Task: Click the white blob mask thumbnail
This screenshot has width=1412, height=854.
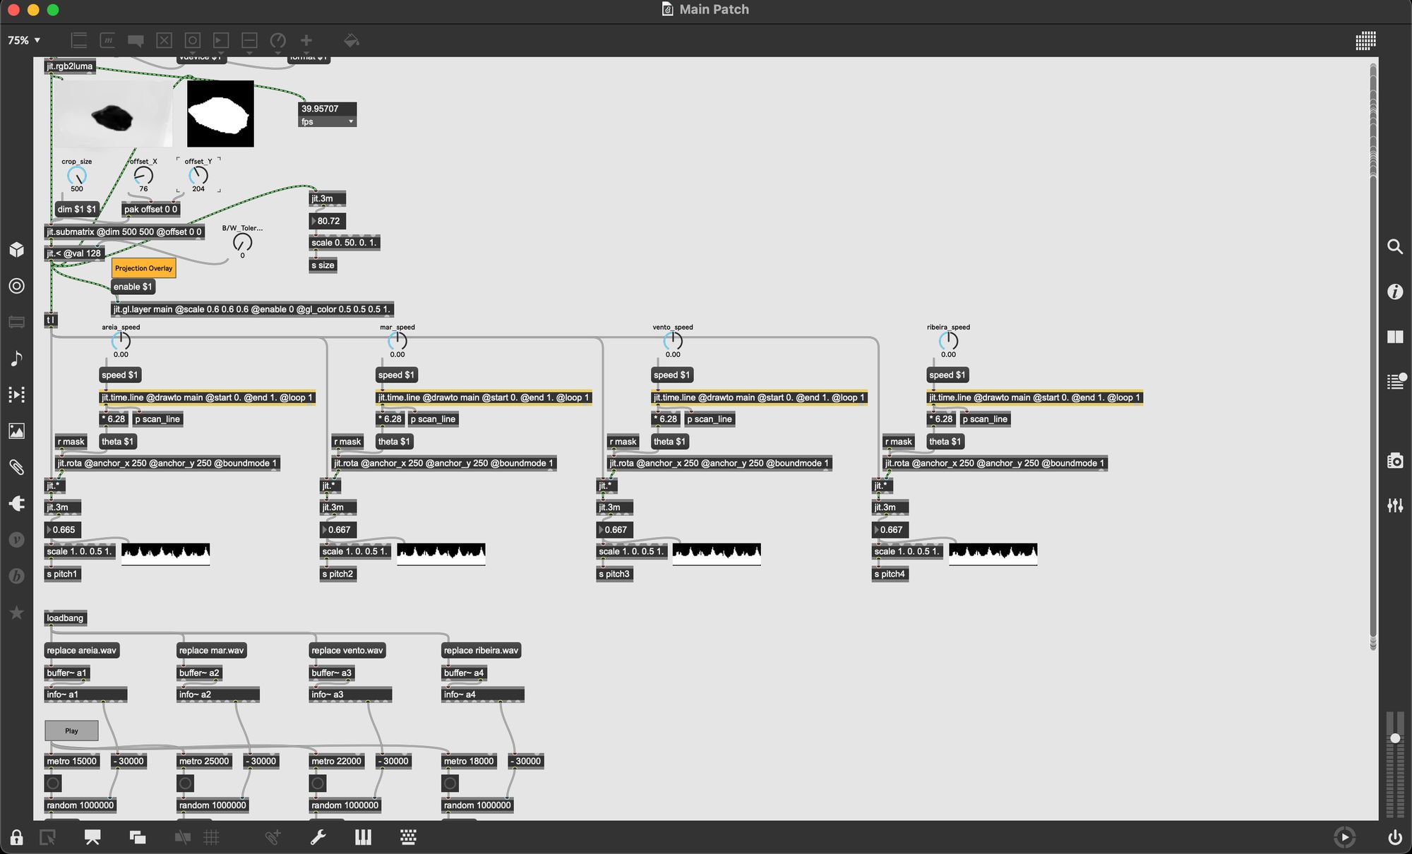Action: click(x=220, y=114)
